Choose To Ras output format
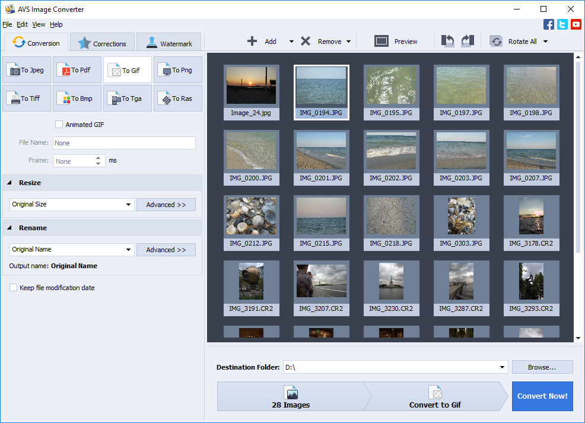 (177, 98)
